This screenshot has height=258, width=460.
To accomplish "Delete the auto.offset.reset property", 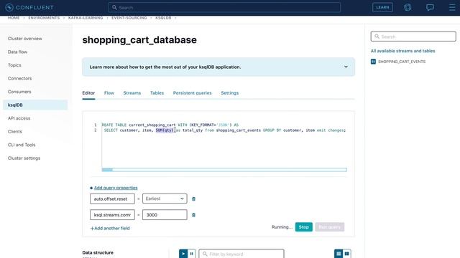I will (x=193, y=199).
